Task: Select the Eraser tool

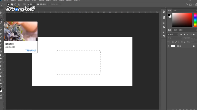Action: click(x=1, y=48)
